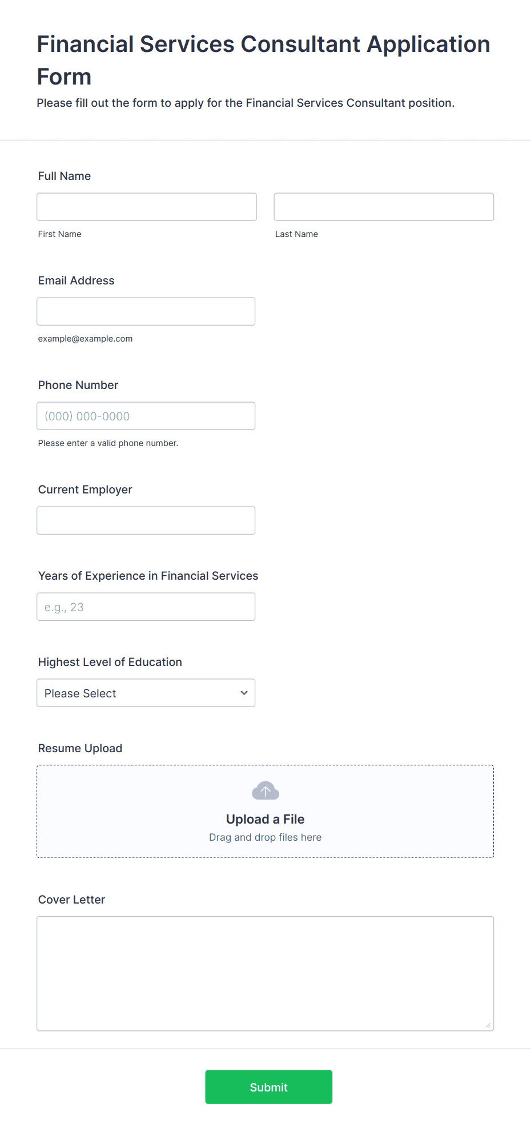Click the Years of Experience field
Viewport: 531px width, 1132px height.
tap(146, 607)
